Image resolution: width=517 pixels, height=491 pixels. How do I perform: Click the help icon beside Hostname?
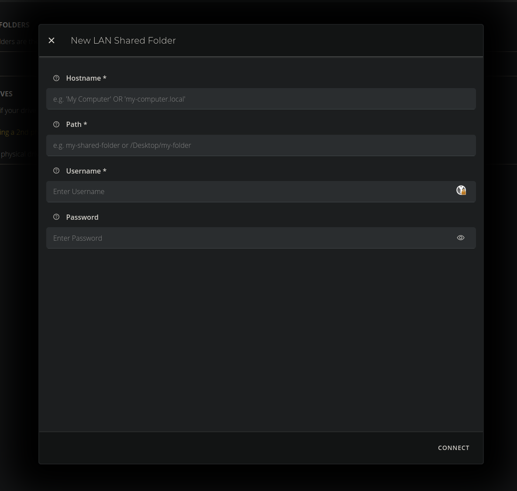coord(56,78)
